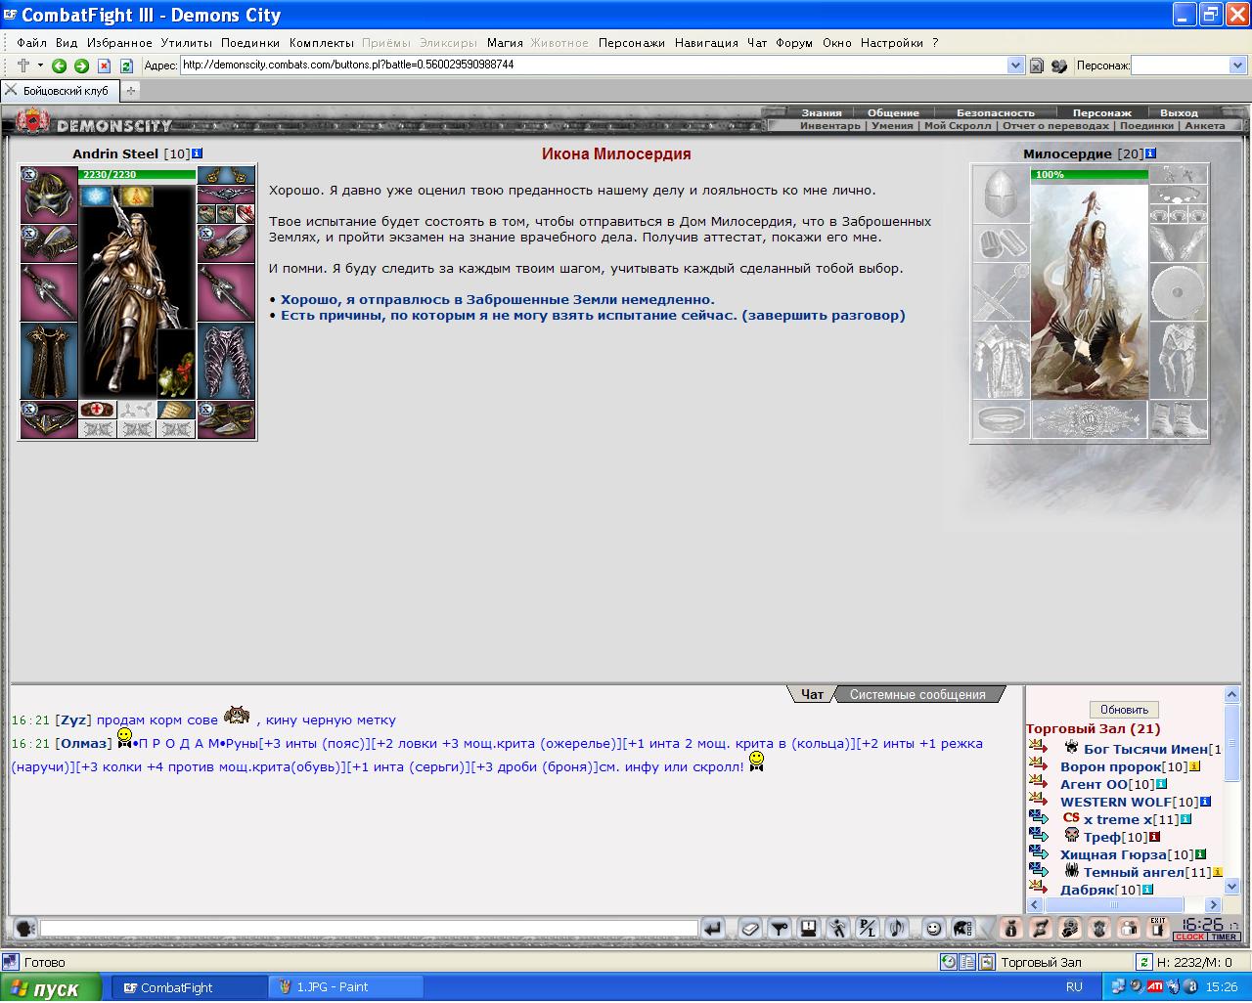Select Хищная Гюрза in the player list
This screenshot has height=1003, width=1252.
click(x=1115, y=855)
